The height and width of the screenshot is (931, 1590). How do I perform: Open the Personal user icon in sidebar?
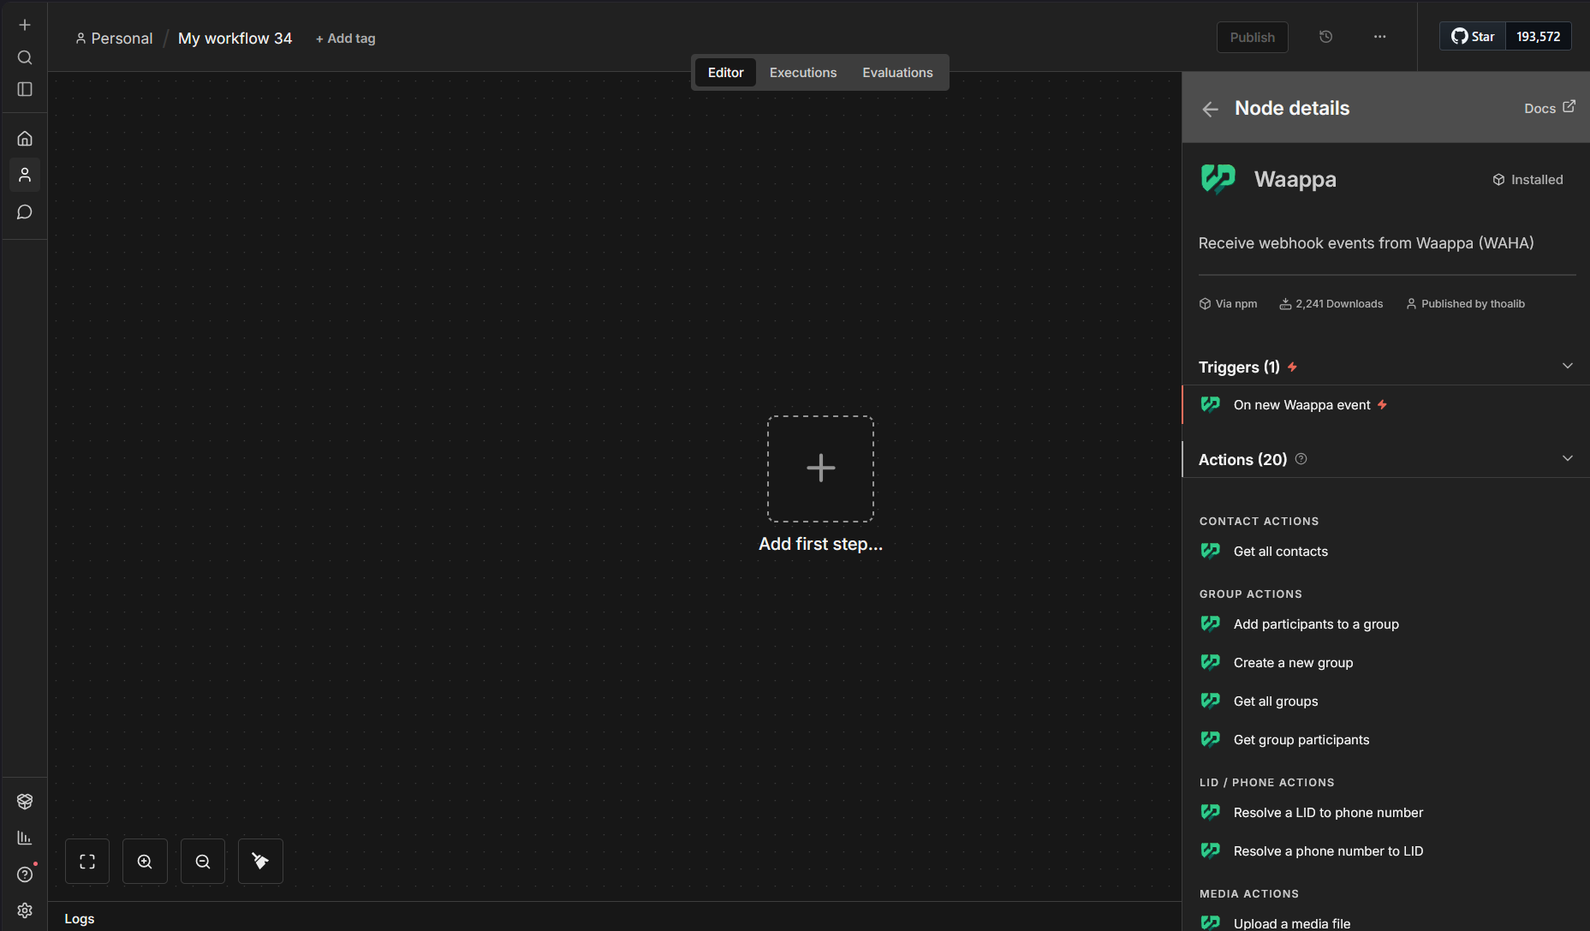(x=25, y=175)
